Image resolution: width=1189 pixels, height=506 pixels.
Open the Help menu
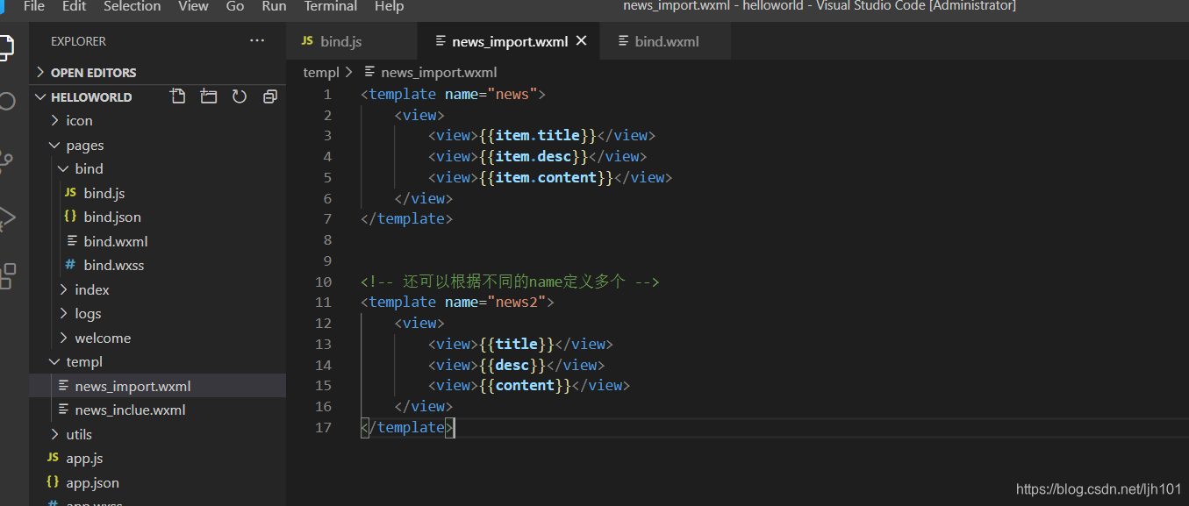tap(389, 6)
